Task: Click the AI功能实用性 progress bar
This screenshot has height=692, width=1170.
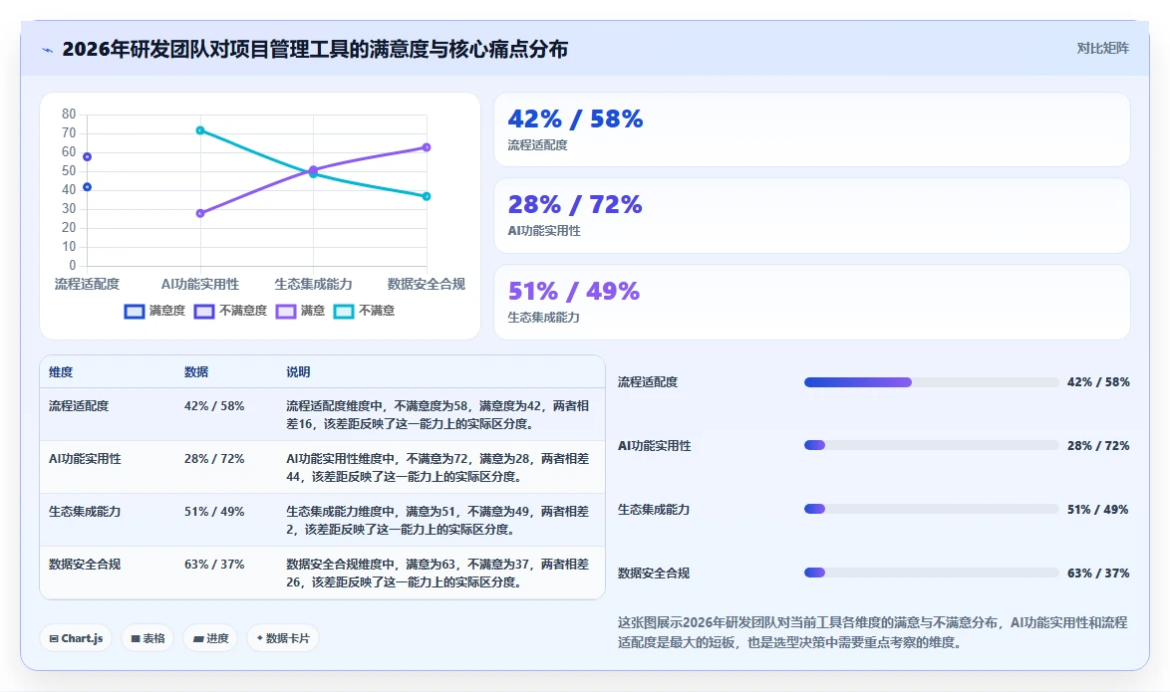Action: click(931, 445)
